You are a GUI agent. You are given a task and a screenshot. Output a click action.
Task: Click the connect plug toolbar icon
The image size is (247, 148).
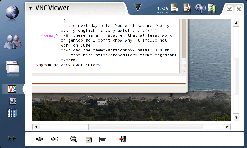click(x=40, y=139)
